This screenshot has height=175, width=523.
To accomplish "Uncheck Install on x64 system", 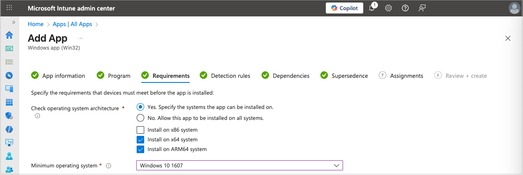I will pos(140,139).
